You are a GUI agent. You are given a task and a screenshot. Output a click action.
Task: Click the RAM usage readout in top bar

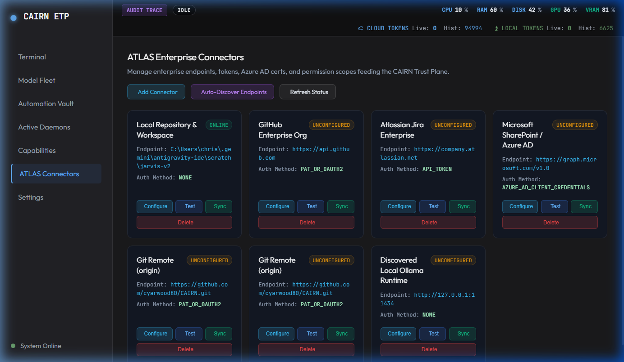coord(490,10)
